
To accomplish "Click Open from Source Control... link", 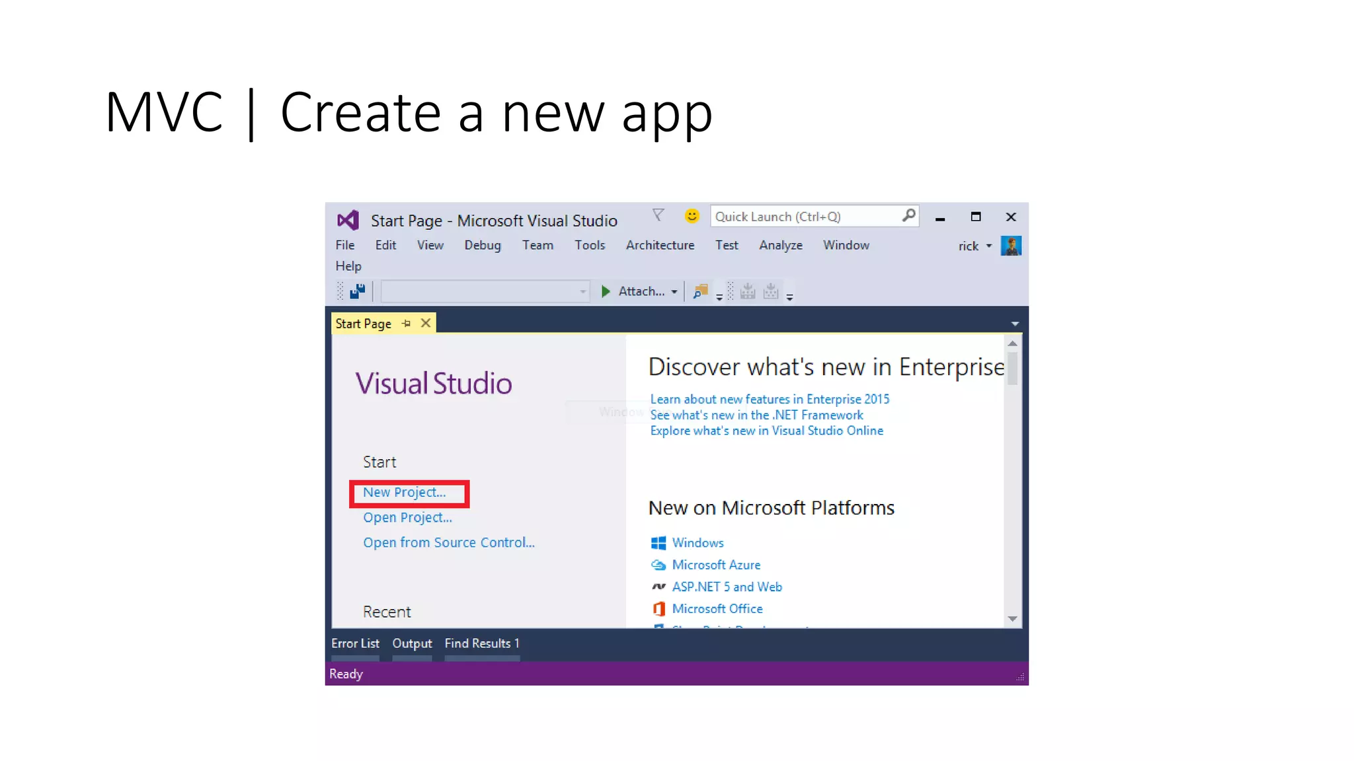I will pyautogui.click(x=449, y=542).
